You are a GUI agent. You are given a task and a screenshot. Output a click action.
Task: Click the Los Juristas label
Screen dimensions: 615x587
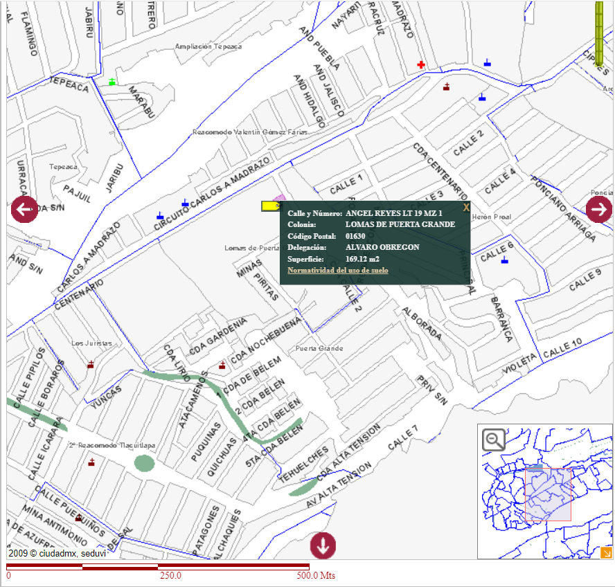tap(92, 343)
